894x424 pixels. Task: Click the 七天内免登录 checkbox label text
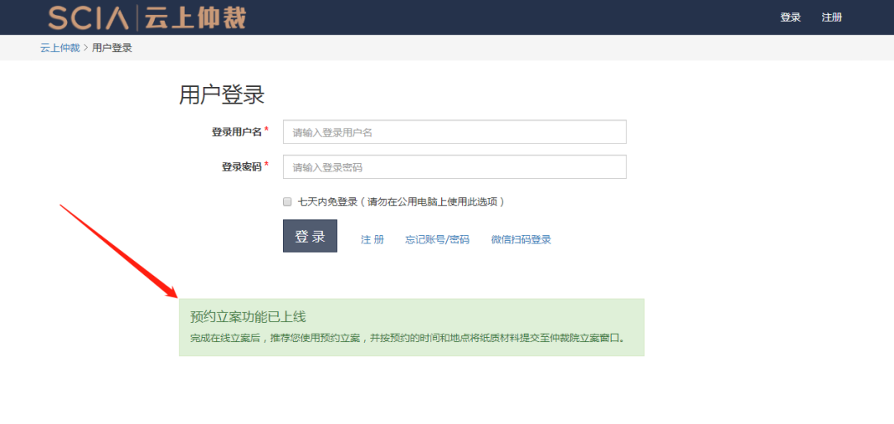(401, 201)
